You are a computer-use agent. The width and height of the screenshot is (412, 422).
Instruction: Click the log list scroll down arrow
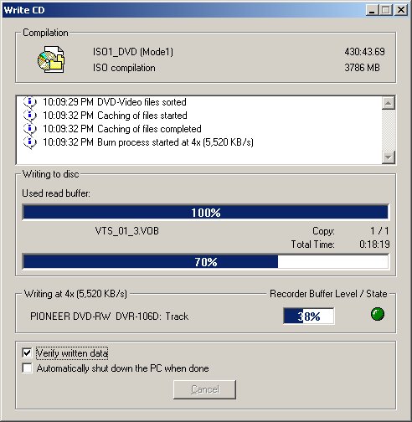[389, 157]
